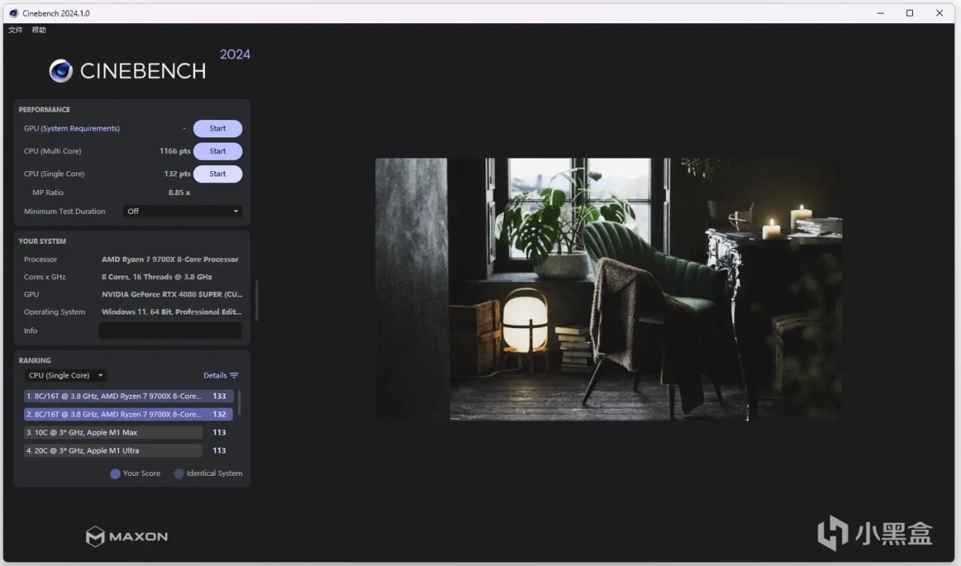Open the Minimum Test Duration dropdown
This screenshot has height=566, width=961.
[x=182, y=212]
